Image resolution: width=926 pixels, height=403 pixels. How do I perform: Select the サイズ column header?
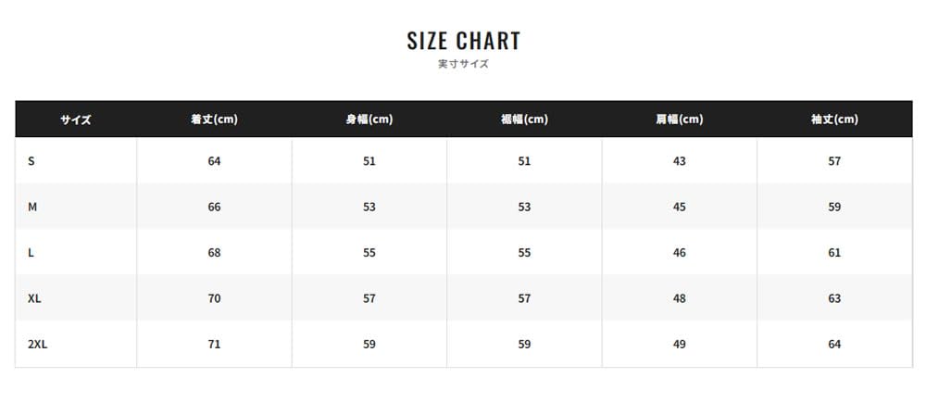tap(76, 120)
